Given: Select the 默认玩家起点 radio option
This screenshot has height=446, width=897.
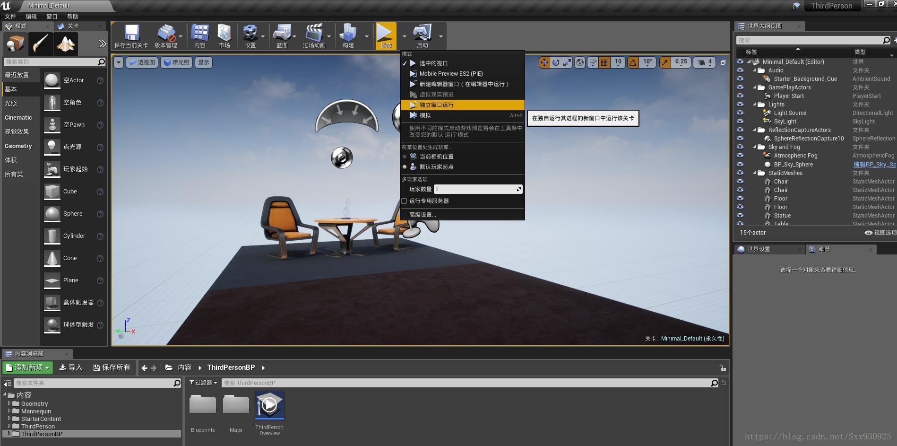Looking at the screenshot, I should coord(405,166).
